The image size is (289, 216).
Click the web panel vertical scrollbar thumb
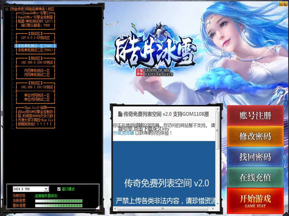(x=218, y=130)
